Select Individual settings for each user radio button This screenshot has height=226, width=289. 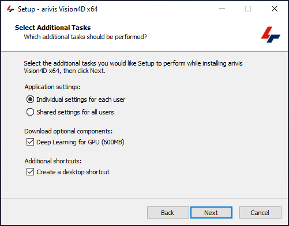[x=30, y=99]
